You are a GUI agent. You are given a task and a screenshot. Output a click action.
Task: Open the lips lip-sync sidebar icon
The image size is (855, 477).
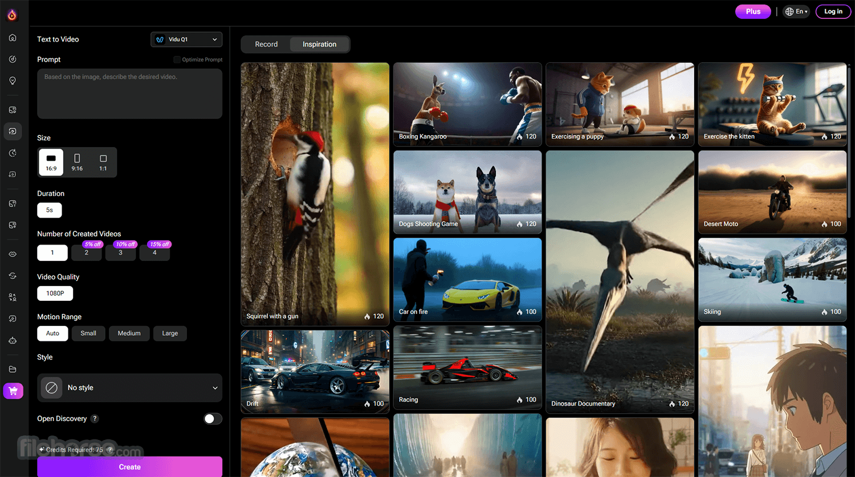[x=13, y=254]
